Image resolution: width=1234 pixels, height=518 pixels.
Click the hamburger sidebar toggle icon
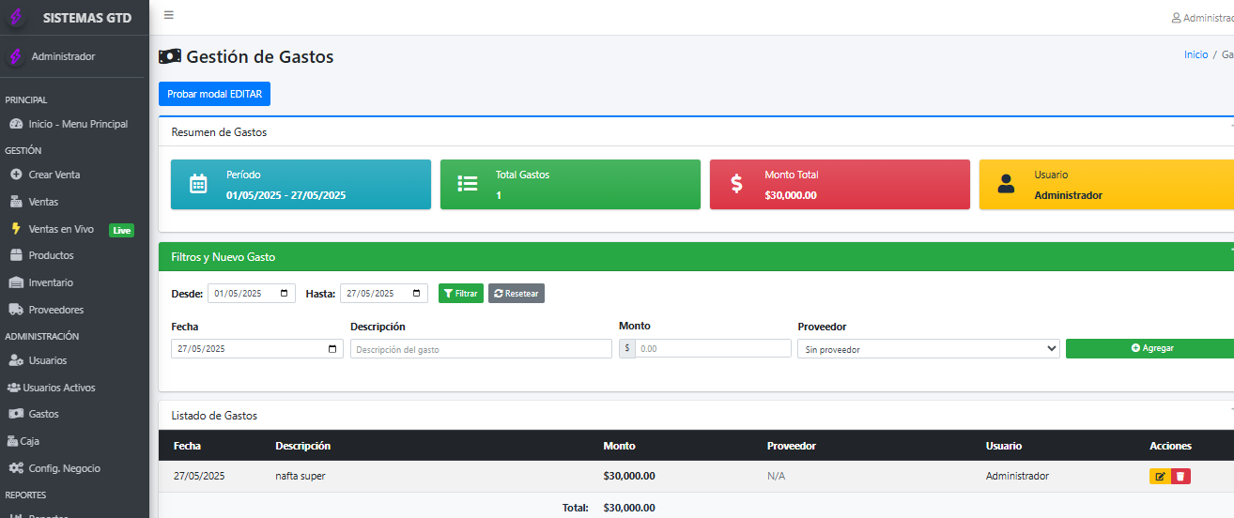coord(168,15)
